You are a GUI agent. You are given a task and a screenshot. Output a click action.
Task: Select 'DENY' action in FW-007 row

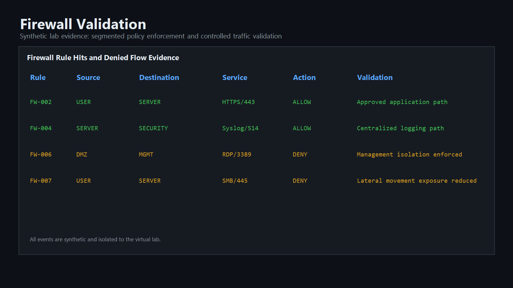pos(300,181)
